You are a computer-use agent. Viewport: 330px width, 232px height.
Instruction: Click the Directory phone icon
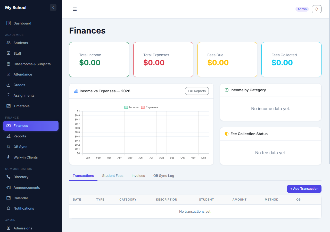point(9,177)
